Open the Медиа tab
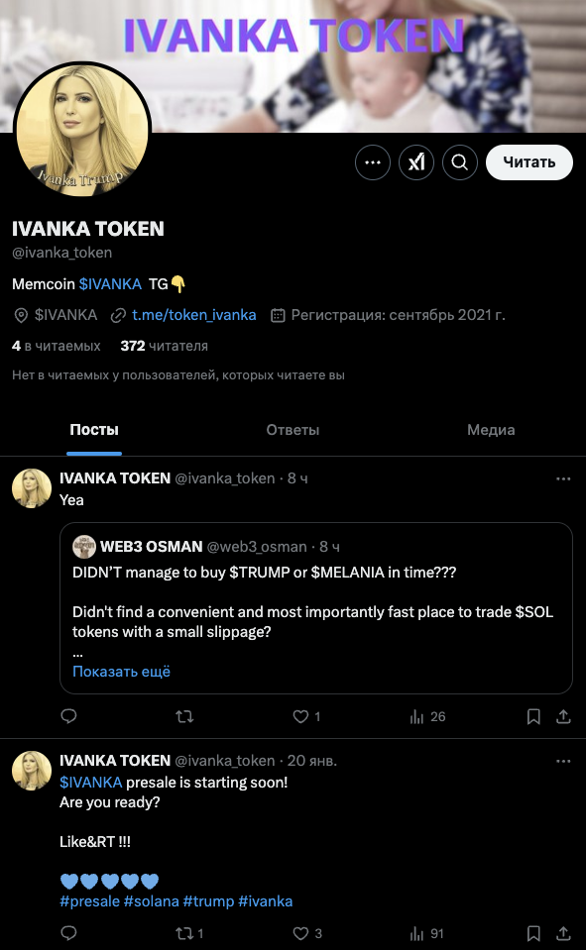Screen dimensions: 586x950 click(491, 430)
